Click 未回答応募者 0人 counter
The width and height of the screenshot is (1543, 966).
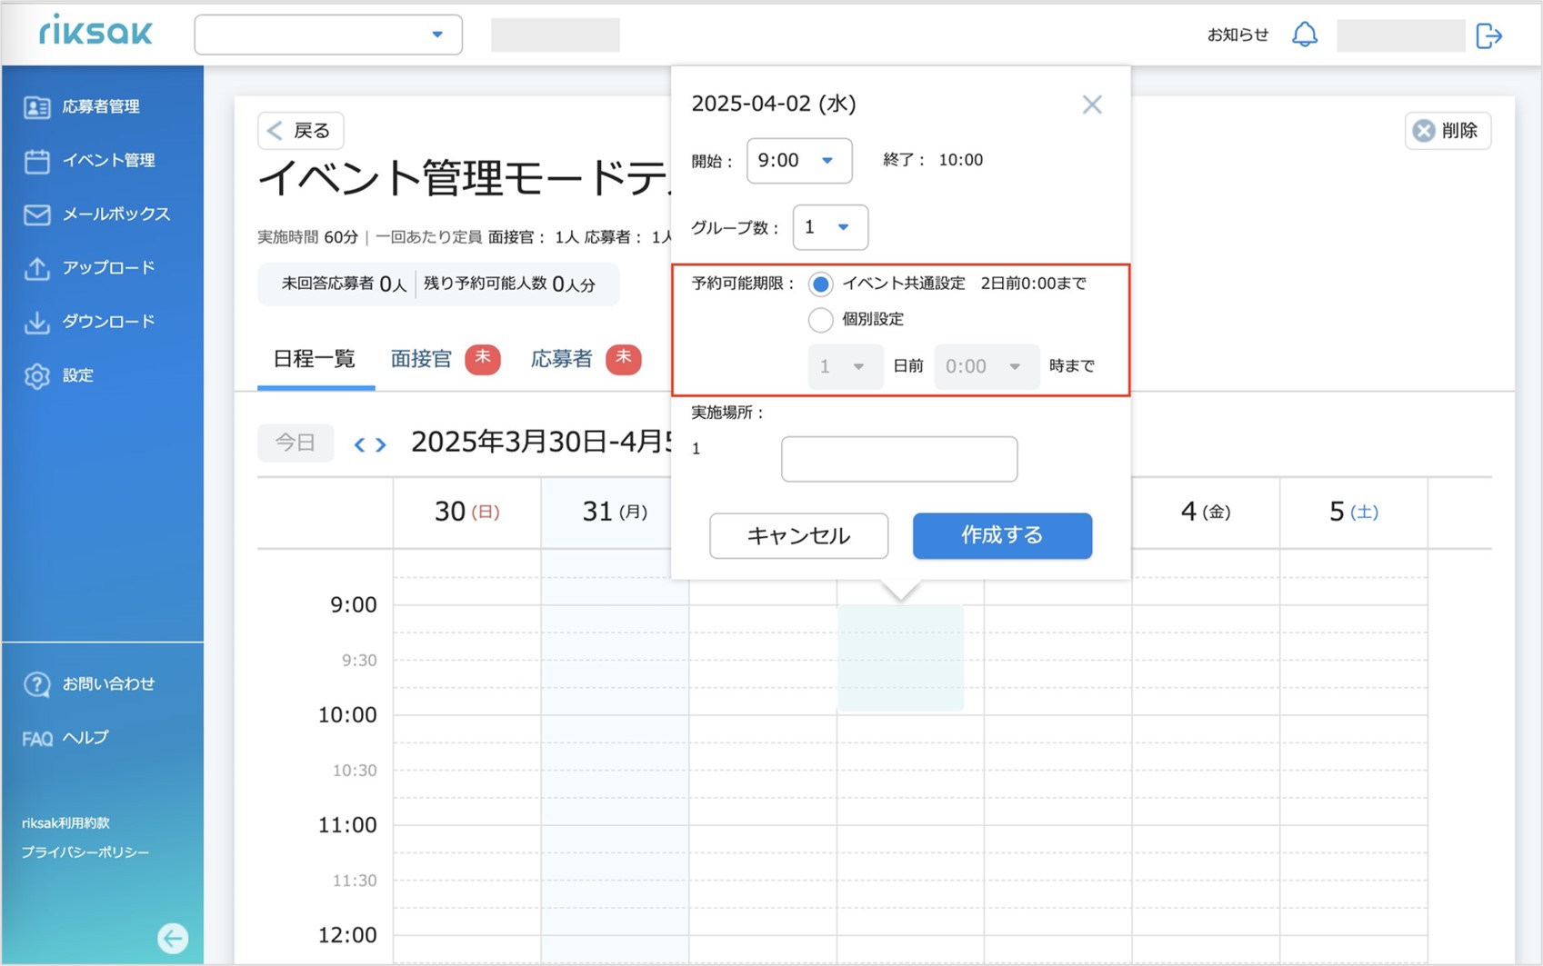click(x=344, y=284)
